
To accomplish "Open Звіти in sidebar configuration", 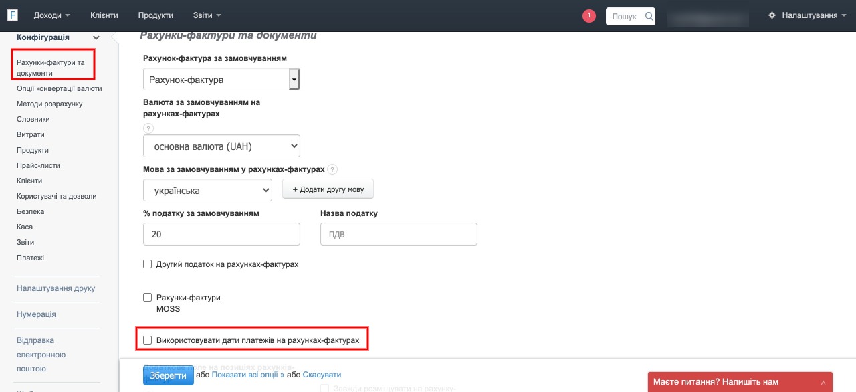I will coord(25,242).
